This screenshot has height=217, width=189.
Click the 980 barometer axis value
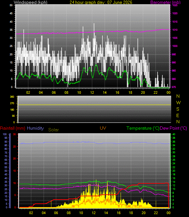click(174, 79)
